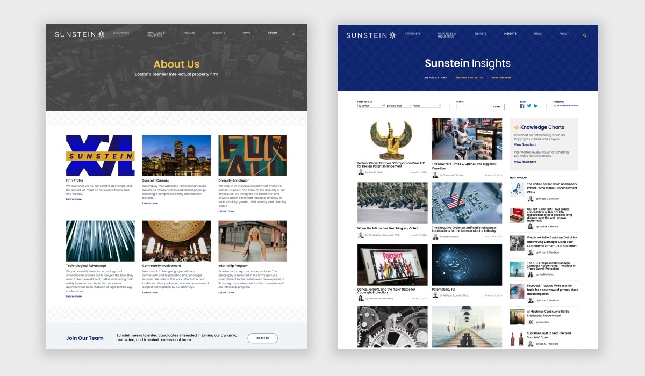Share on Twitter via the bird icon
Viewport: 645px width, 376px height.
coord(529,106)
